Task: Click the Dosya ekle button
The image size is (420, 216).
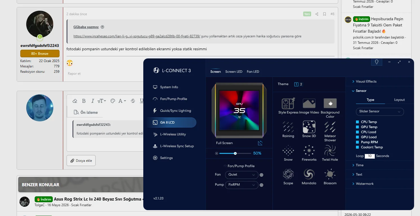Action: (x=81, y=161)
